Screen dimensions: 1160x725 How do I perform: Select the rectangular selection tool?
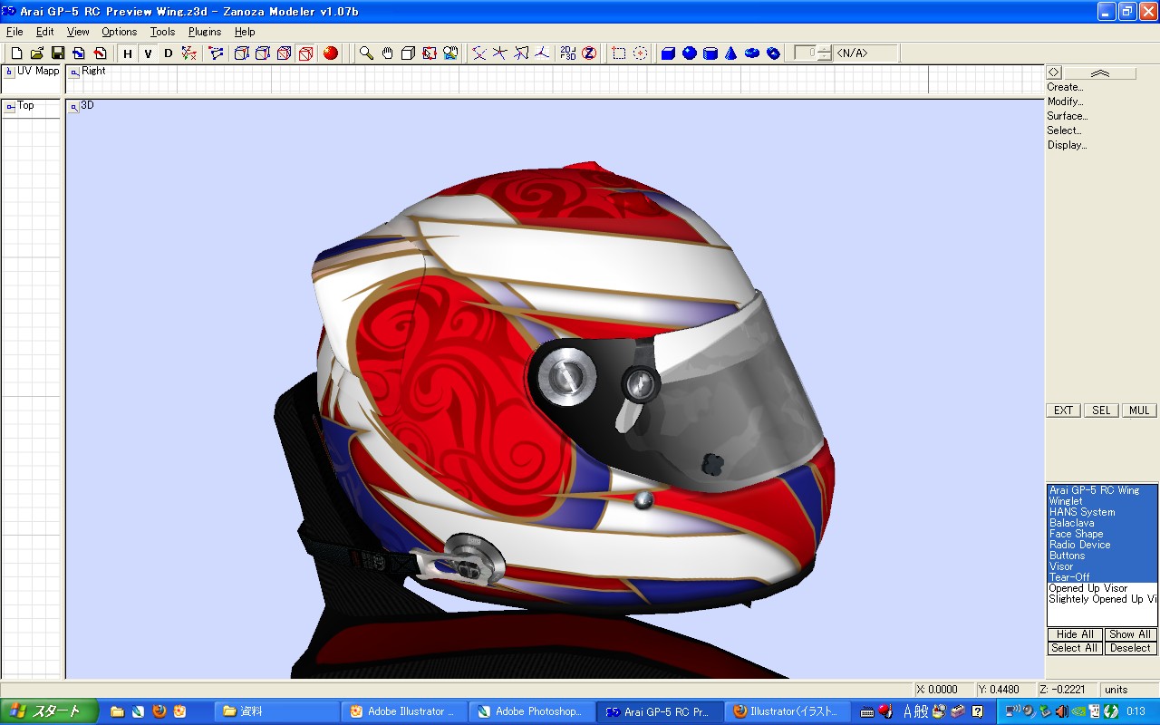click(619, 53)
